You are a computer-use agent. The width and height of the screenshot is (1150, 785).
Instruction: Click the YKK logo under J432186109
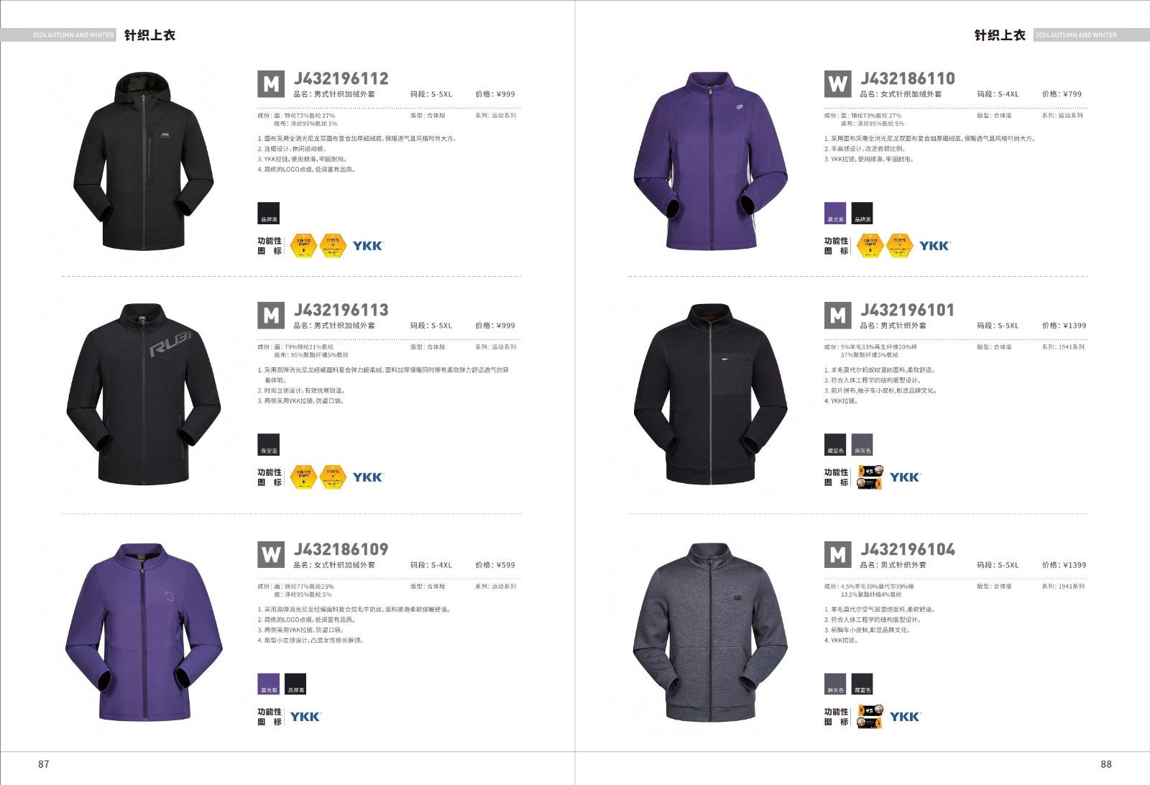[305, 717]
